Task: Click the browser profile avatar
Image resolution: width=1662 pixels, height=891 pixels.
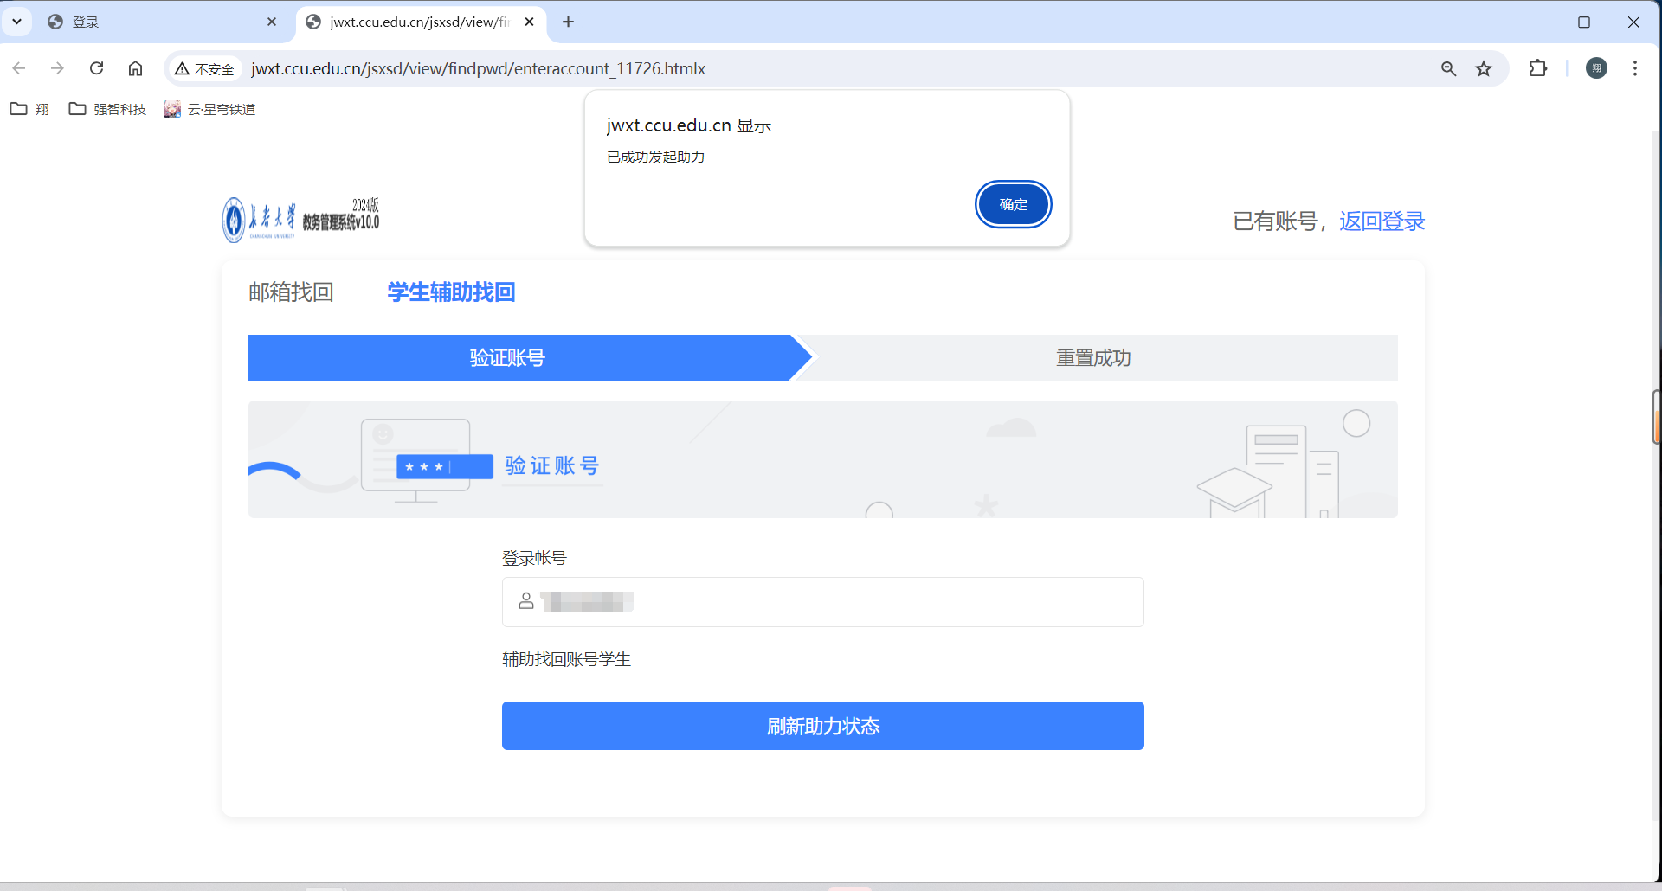Action: coord(1597,68)
